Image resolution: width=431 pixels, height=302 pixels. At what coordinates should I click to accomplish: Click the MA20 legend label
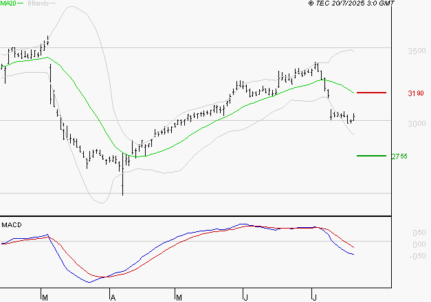[8, 3]
